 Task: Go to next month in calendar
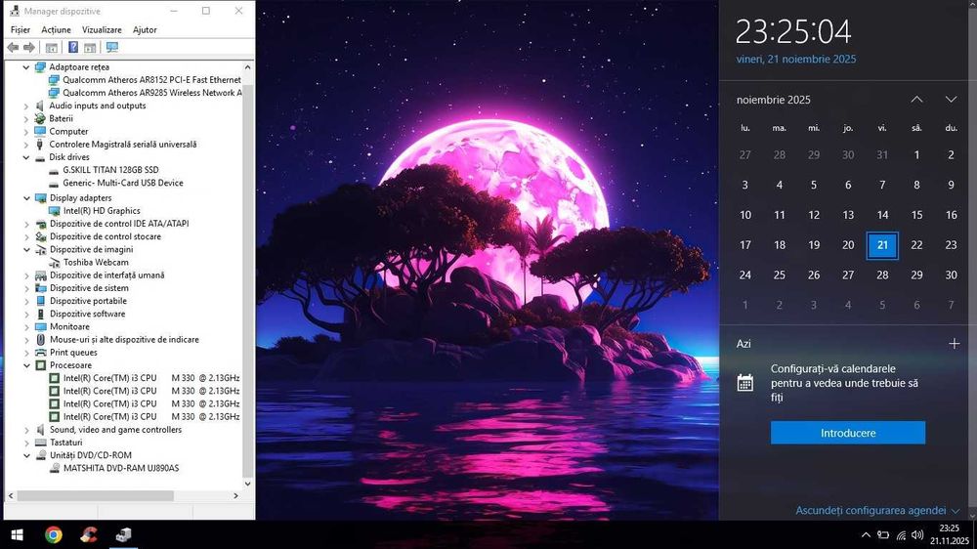(x=951, y=100)
